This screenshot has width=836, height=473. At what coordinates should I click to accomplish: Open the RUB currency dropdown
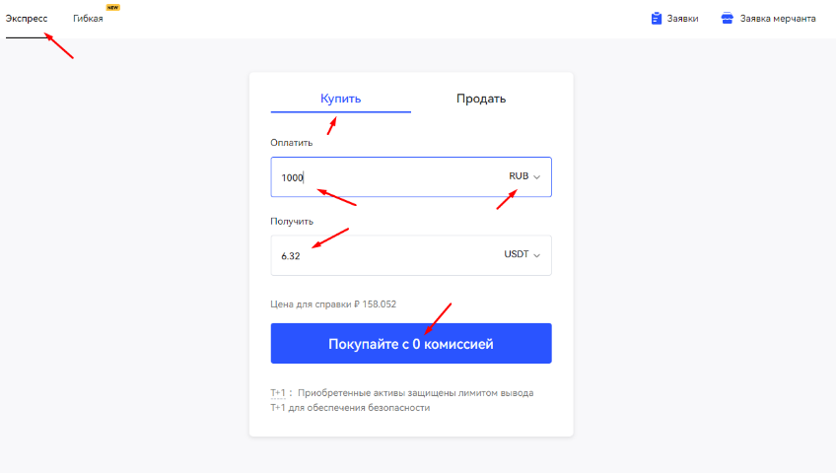524,176
